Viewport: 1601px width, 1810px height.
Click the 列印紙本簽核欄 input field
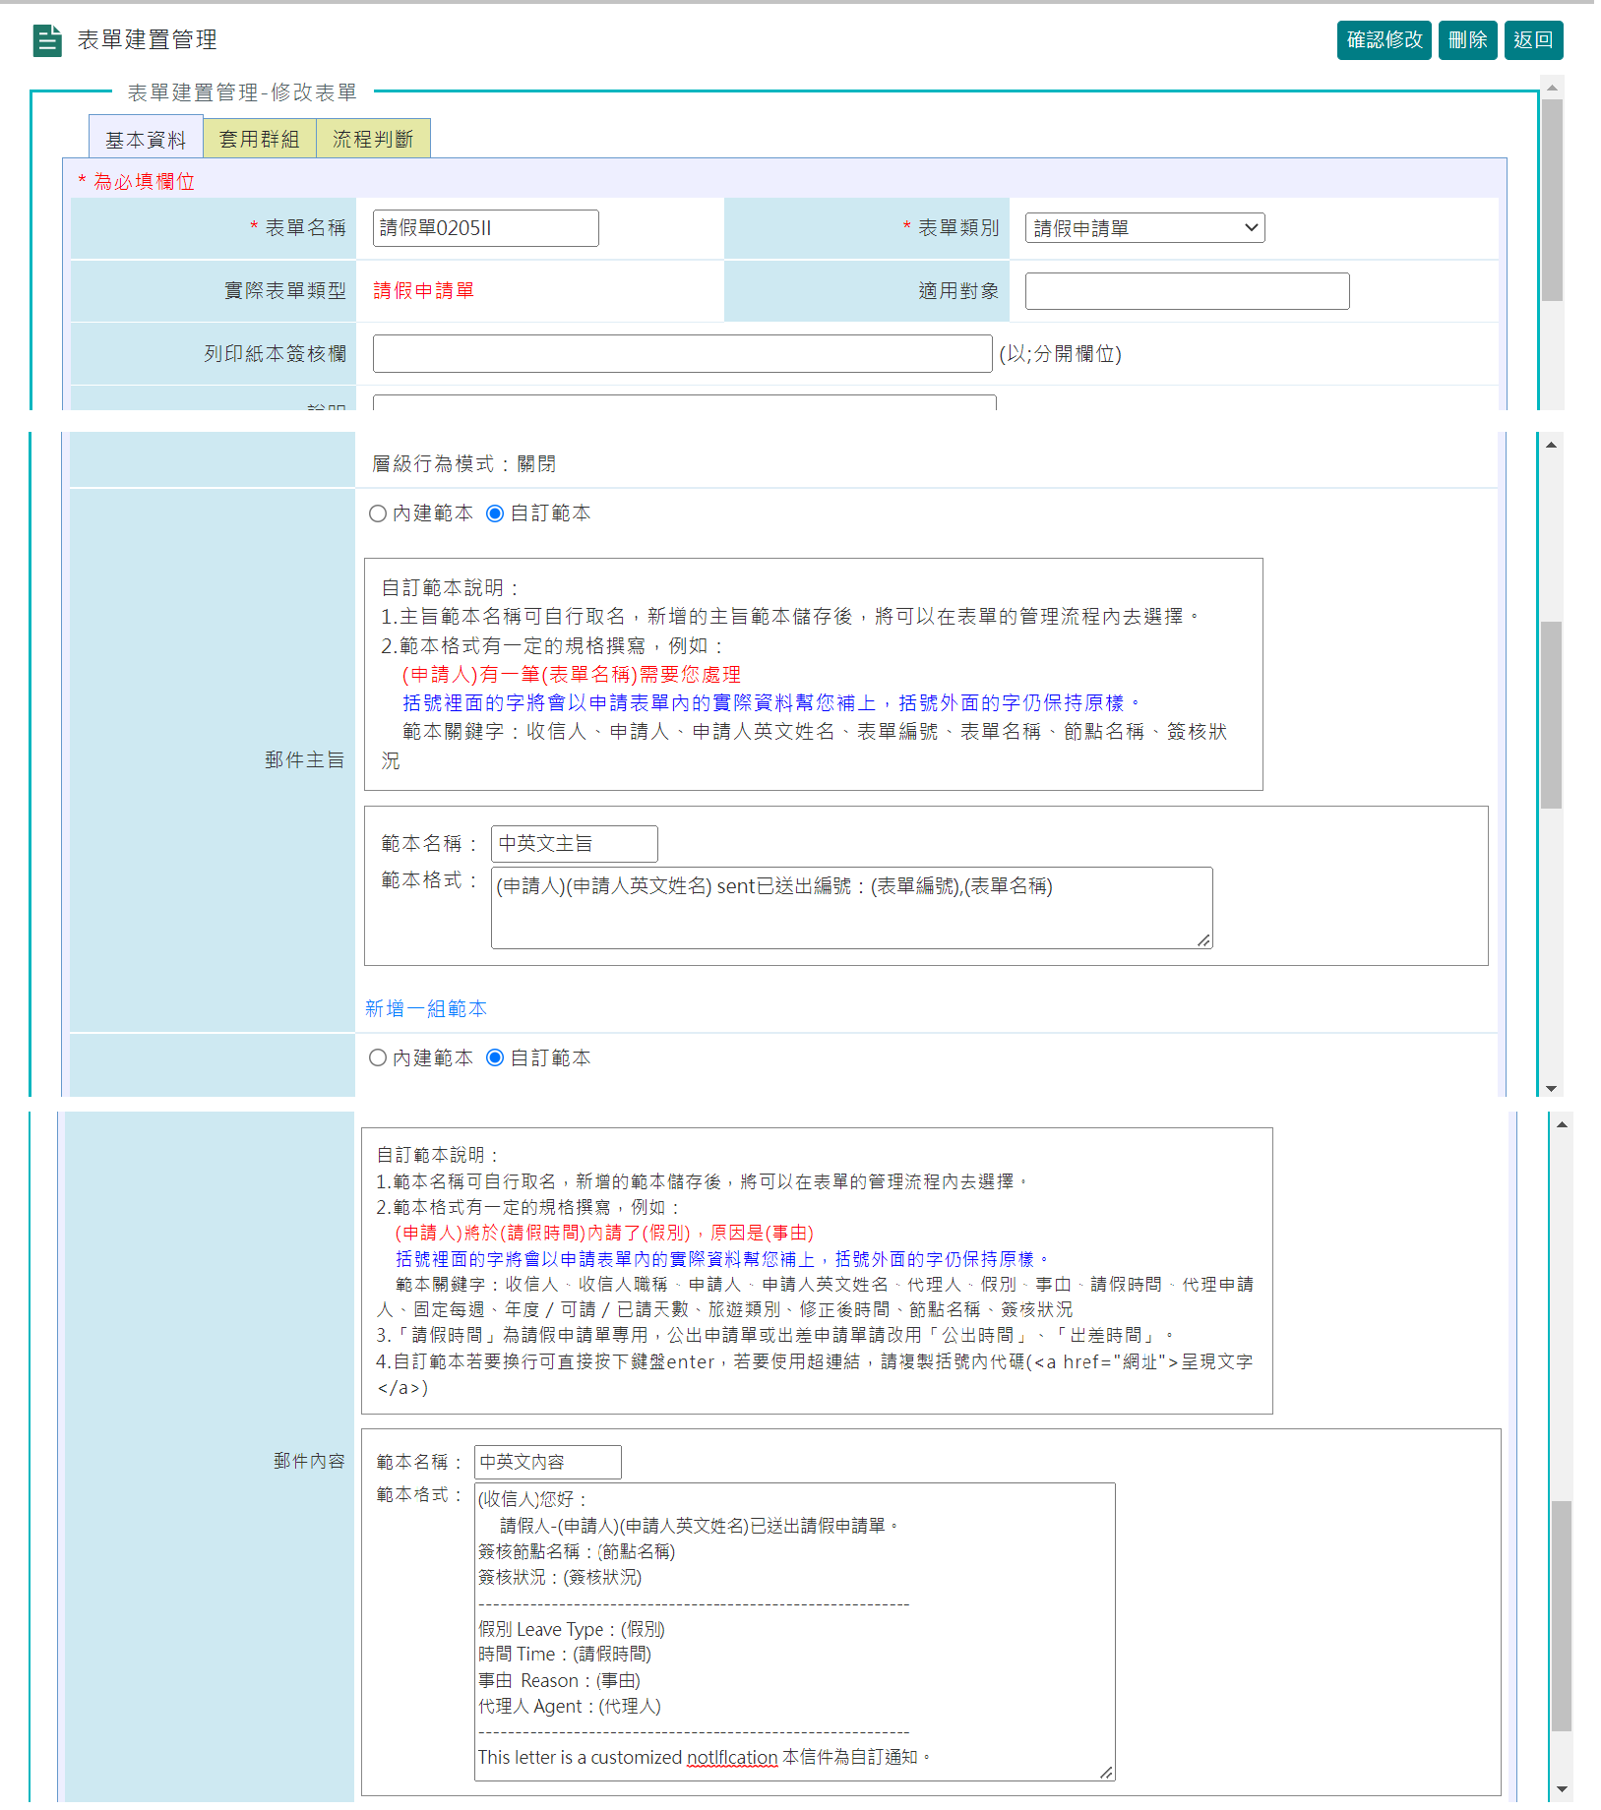(x=681, y=354)
